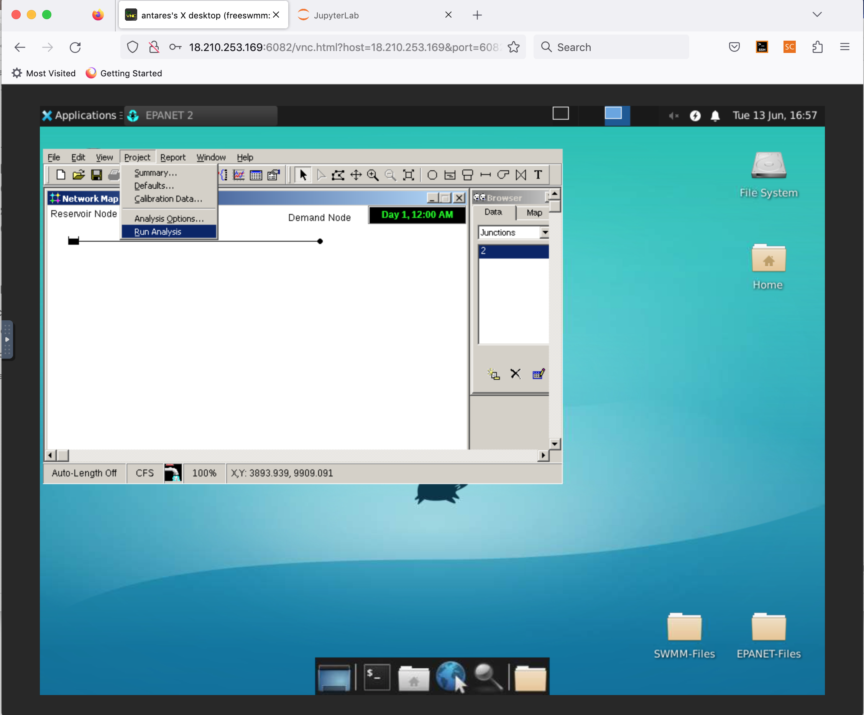Open the Terminal dock icon
864x715 pixels.
[x=377, y=677]
